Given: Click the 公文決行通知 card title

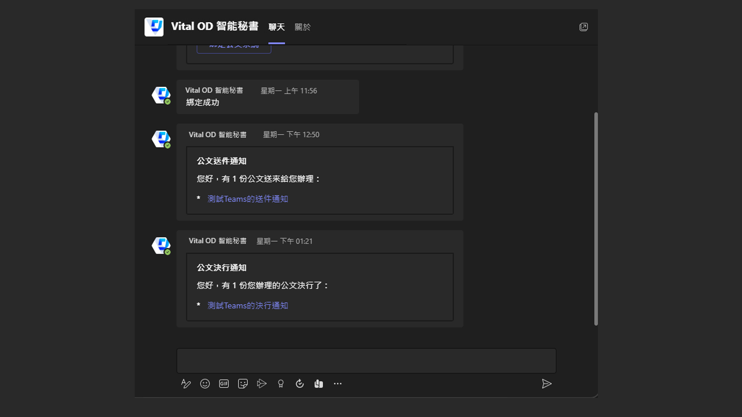Looking at the screenshot, I should point(222,268).
